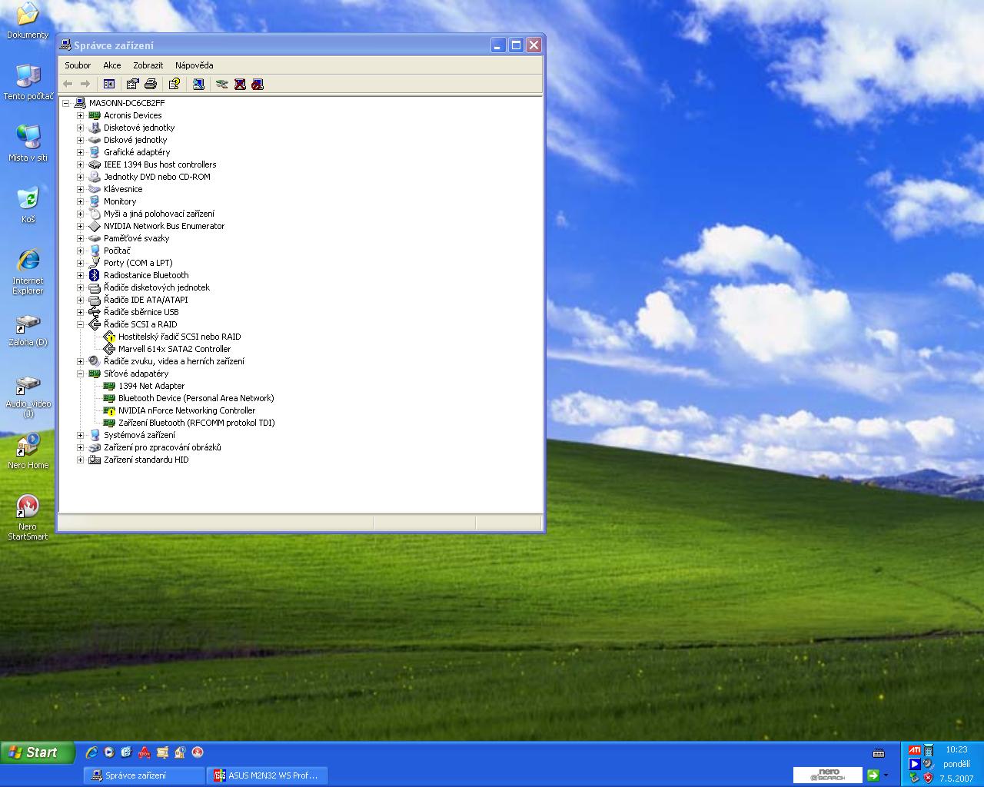The image size is (984, 787).
Task: Click the Uninstall device toolbar icon
Action: 240,84
